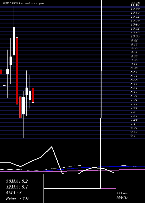Click the 10.59 price axis label
Screen dimensions: 145x203
click(135, 21)
